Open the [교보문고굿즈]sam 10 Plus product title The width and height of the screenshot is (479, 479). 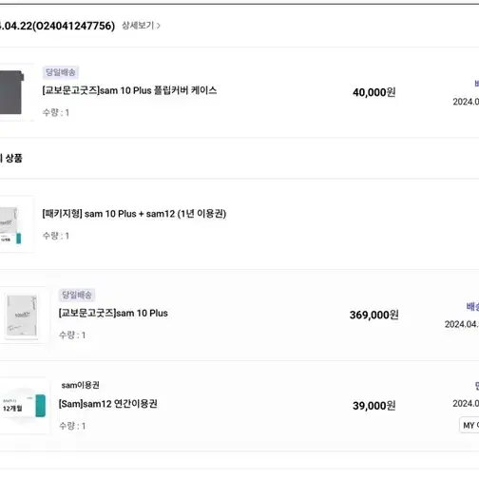(x=113, y=314)
